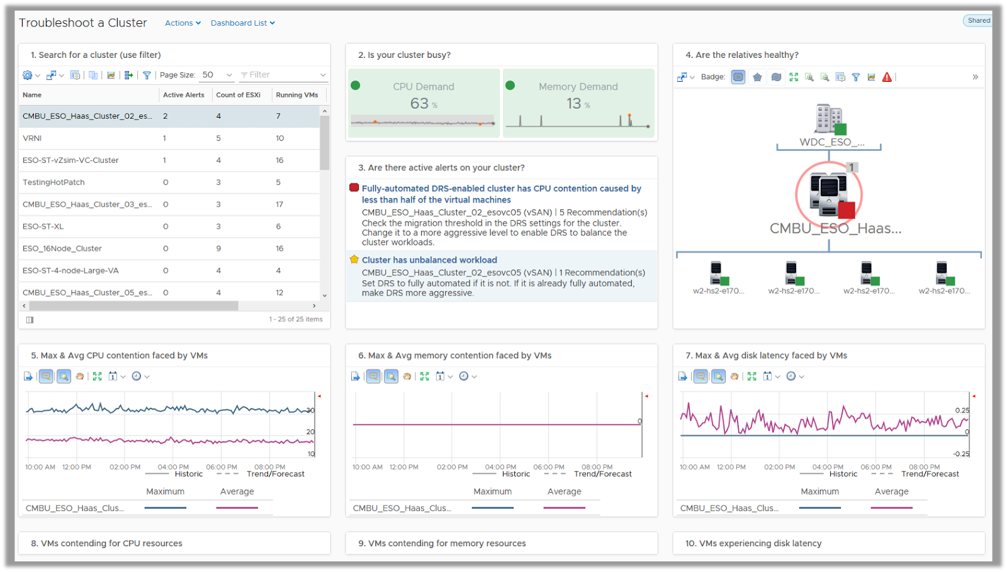Viewport: 1007px width, 572px height.
Task: Open the Dashboard List menu
Action: [242, 23]
